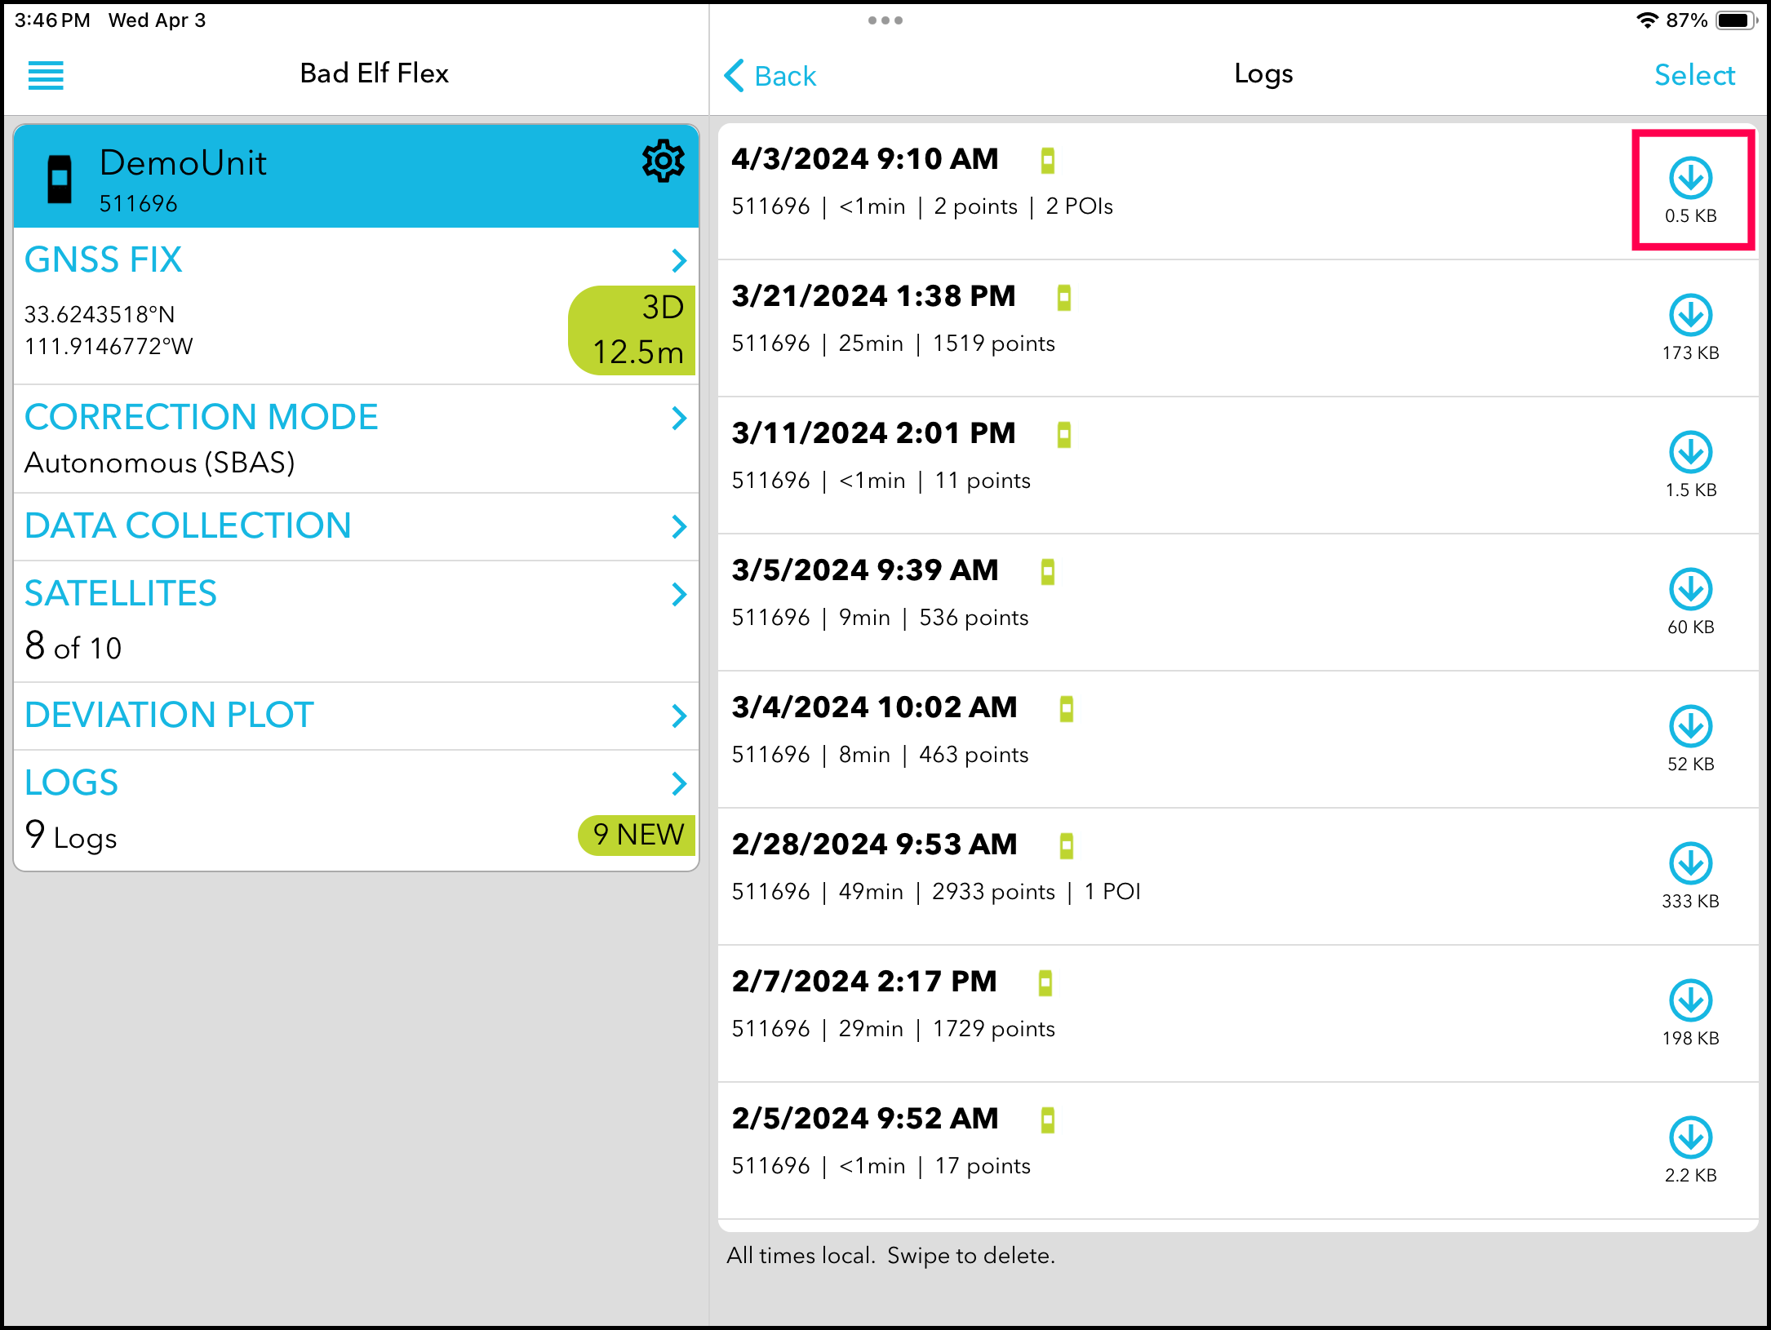Viewport: 1771px width, 1330px height.
Task: Open the hamburger menu icon
Action: 46,75
